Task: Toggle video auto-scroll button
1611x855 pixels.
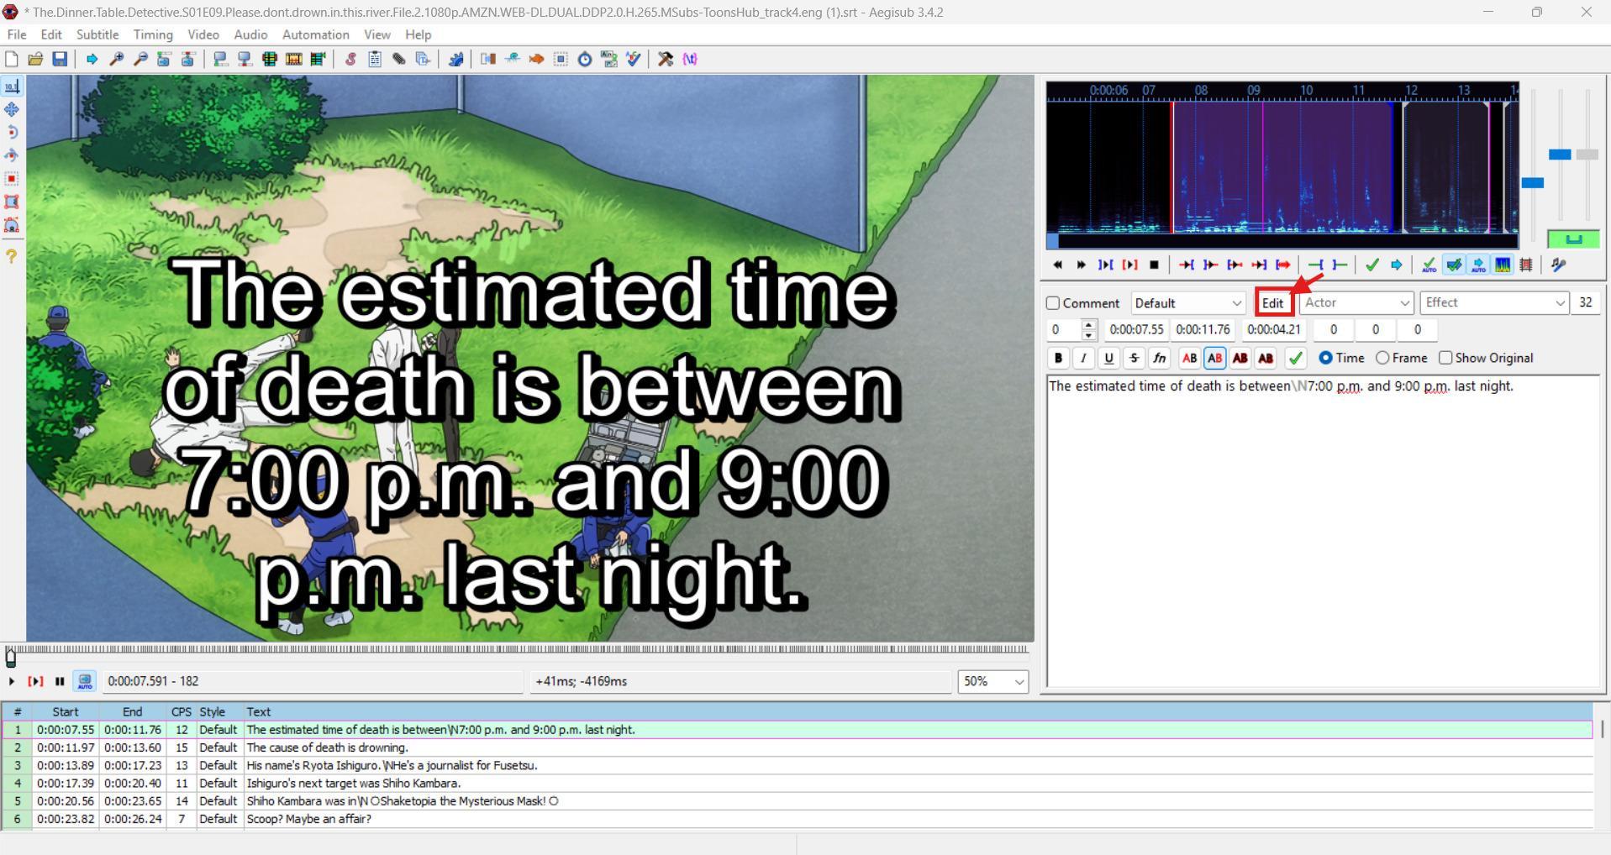Action: [x=85, y=681]
